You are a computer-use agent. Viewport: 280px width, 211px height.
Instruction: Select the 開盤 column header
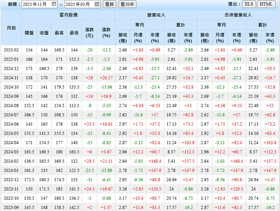(x=29, y=33)
